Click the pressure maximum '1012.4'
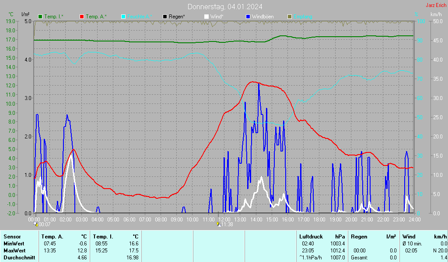This screenshot has height=262, width=448. 337,251
